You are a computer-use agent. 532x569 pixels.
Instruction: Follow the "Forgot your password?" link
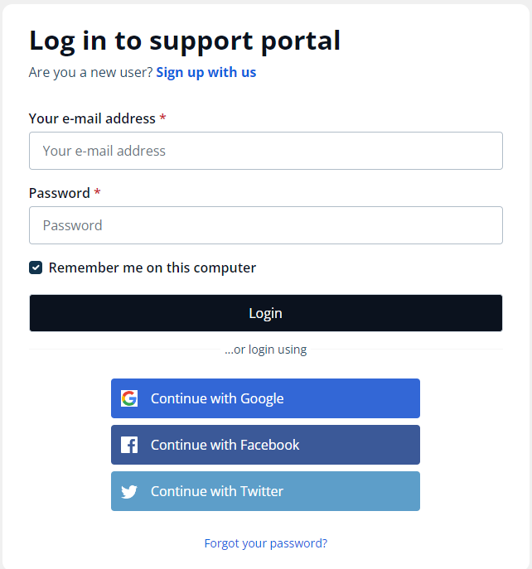click(266, 543)
